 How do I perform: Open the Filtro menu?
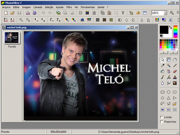point(69,7)
